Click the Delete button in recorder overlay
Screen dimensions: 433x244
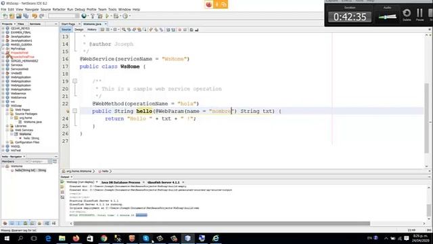(407, 14)
